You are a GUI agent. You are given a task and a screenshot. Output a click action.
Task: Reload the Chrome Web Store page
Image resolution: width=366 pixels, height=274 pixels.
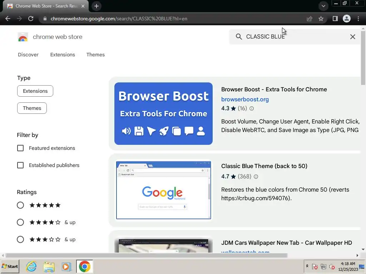click(31, 19)
